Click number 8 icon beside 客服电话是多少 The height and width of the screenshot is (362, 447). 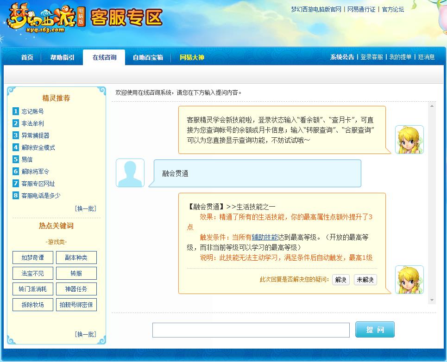pyautogui.click(x=16, y=195)
